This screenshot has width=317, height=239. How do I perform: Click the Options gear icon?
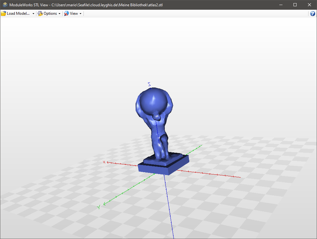[40, 13]
